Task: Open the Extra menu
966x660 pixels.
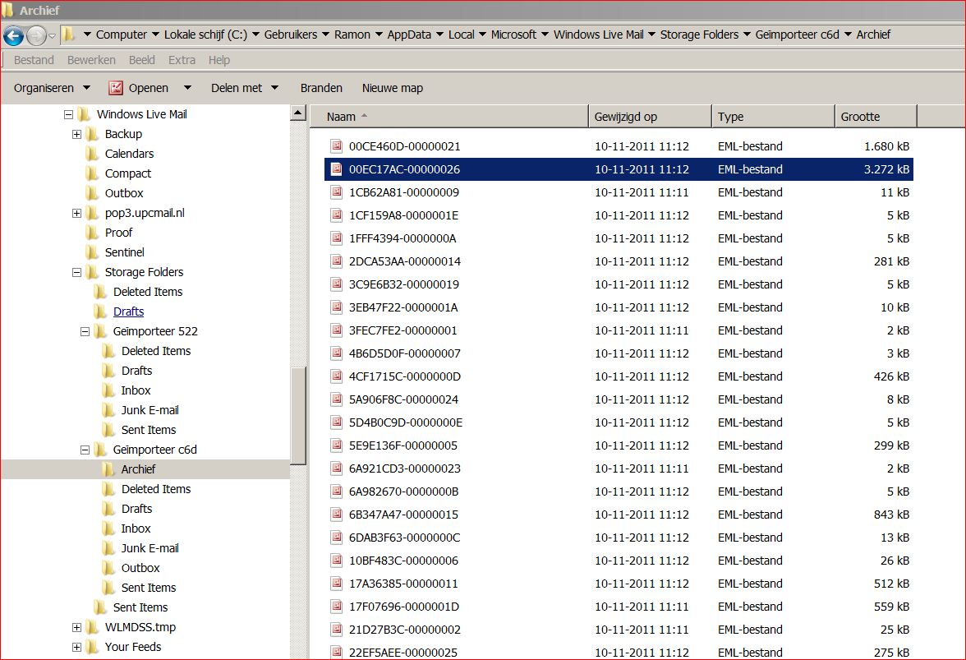Action: (182, 60)
